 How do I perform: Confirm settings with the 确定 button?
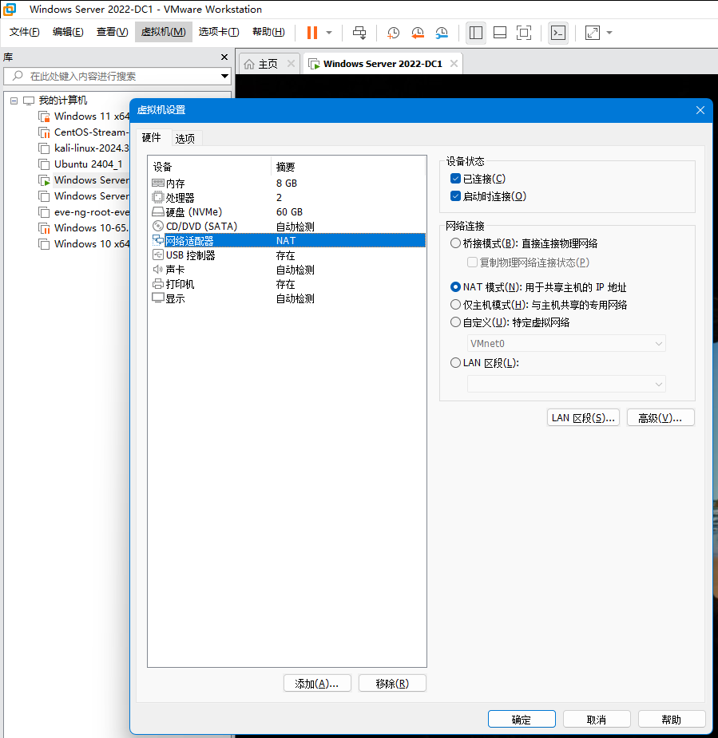(x=522, y=719)
